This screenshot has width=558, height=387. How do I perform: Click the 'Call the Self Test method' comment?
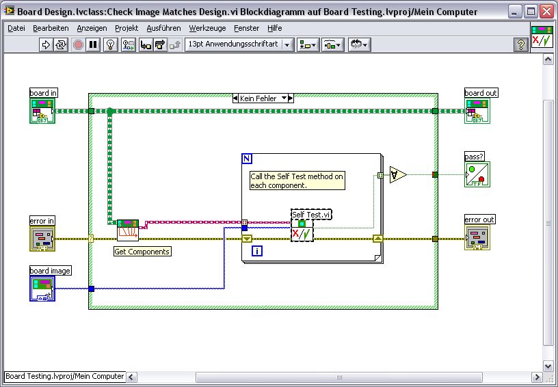tap(297, 181)
